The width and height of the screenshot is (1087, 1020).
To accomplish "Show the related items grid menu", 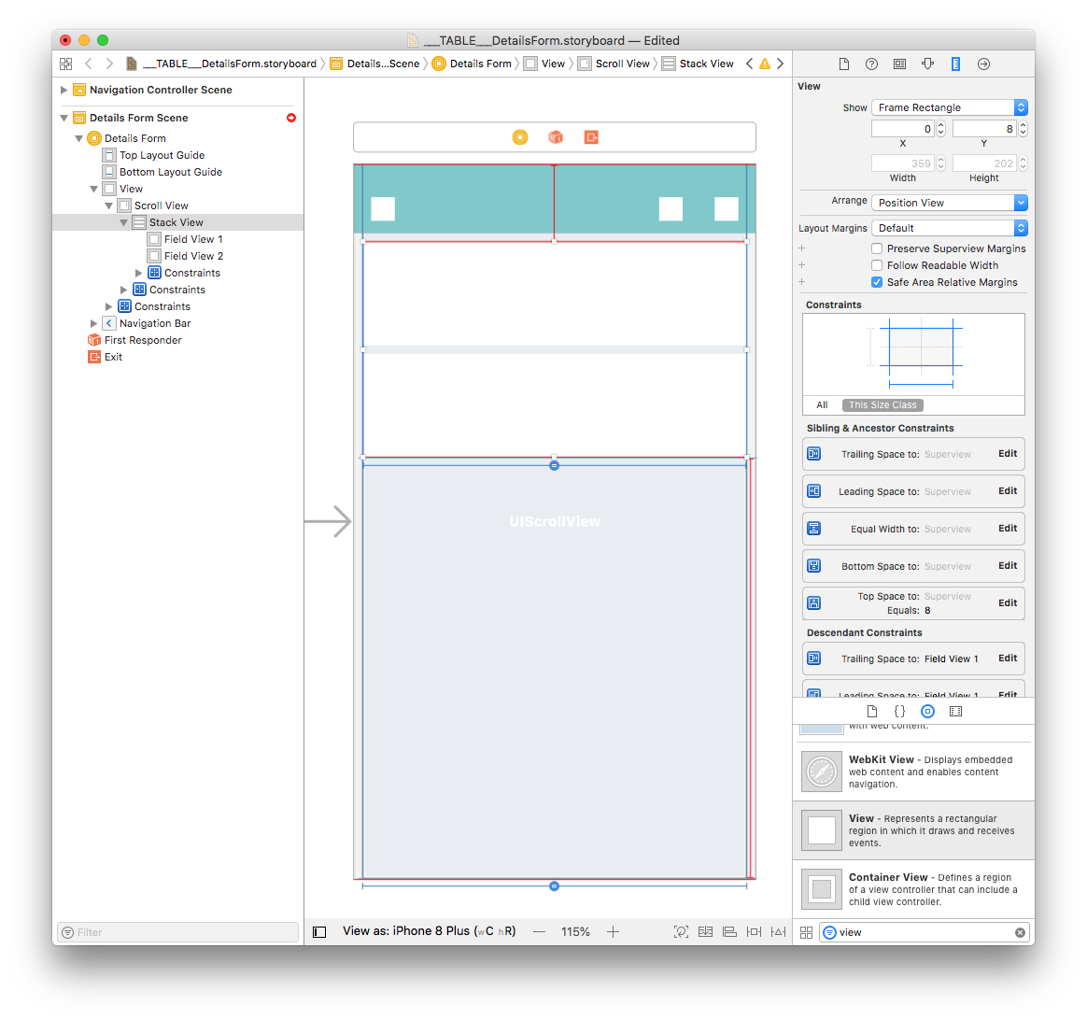I will click(x=66, y=64).
